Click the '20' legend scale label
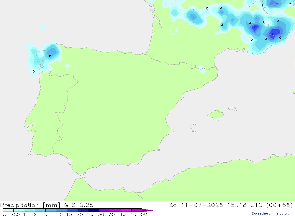295x216 pixels. click(80, 214)
